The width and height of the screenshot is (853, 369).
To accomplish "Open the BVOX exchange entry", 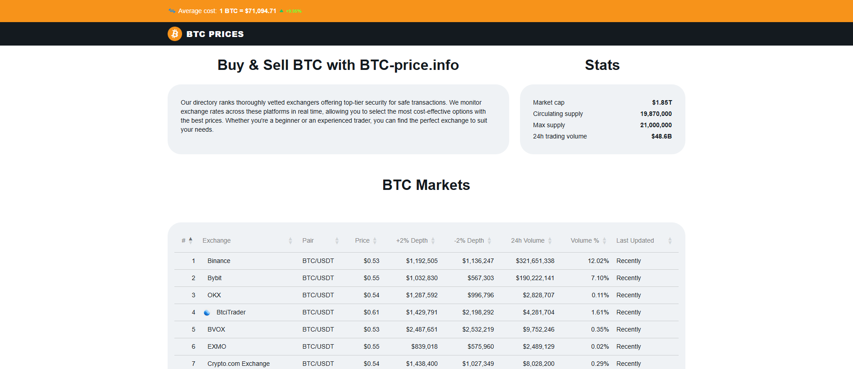I will click(x=216, y=329).
